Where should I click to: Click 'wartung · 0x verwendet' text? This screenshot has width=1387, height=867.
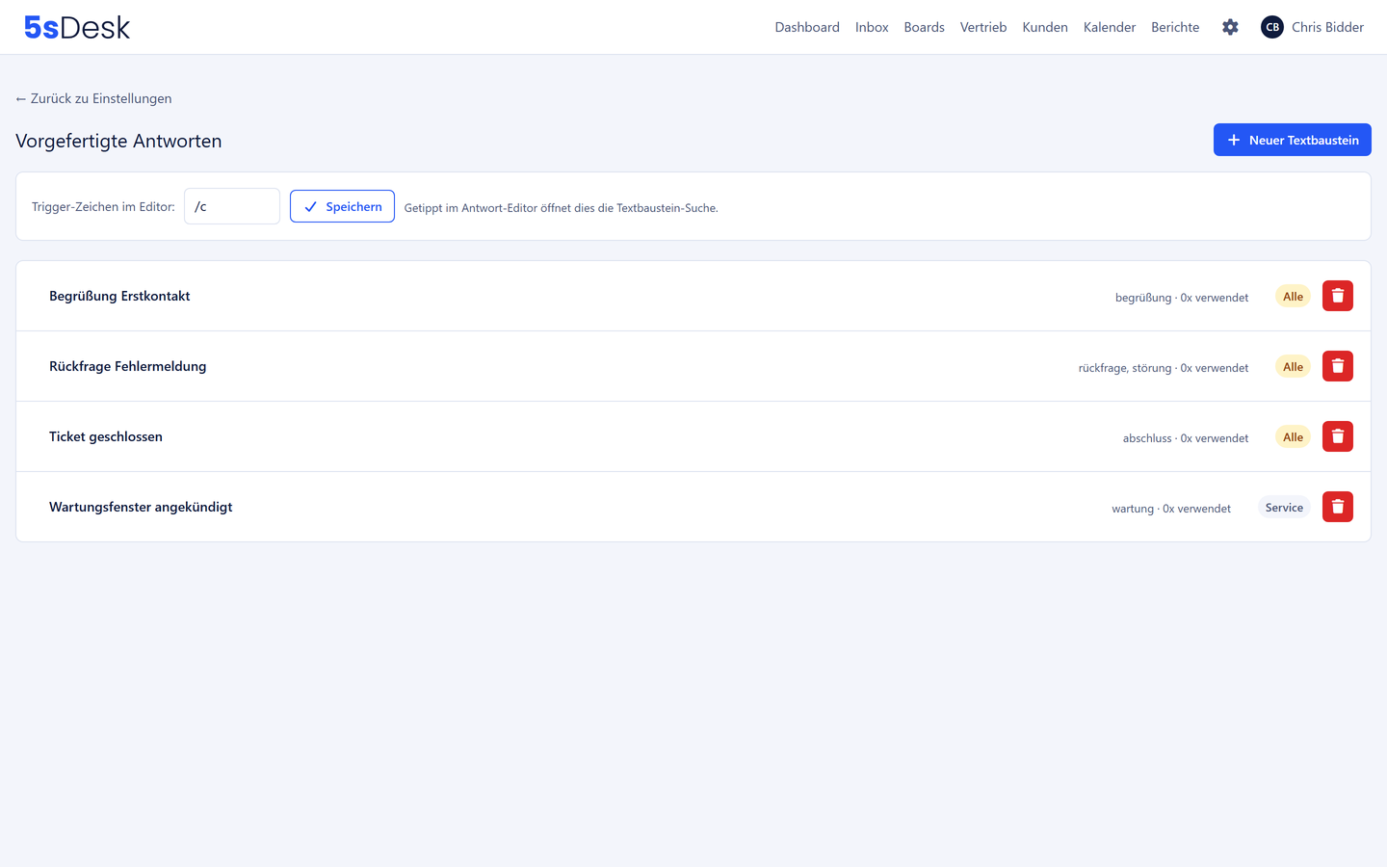1171,509
